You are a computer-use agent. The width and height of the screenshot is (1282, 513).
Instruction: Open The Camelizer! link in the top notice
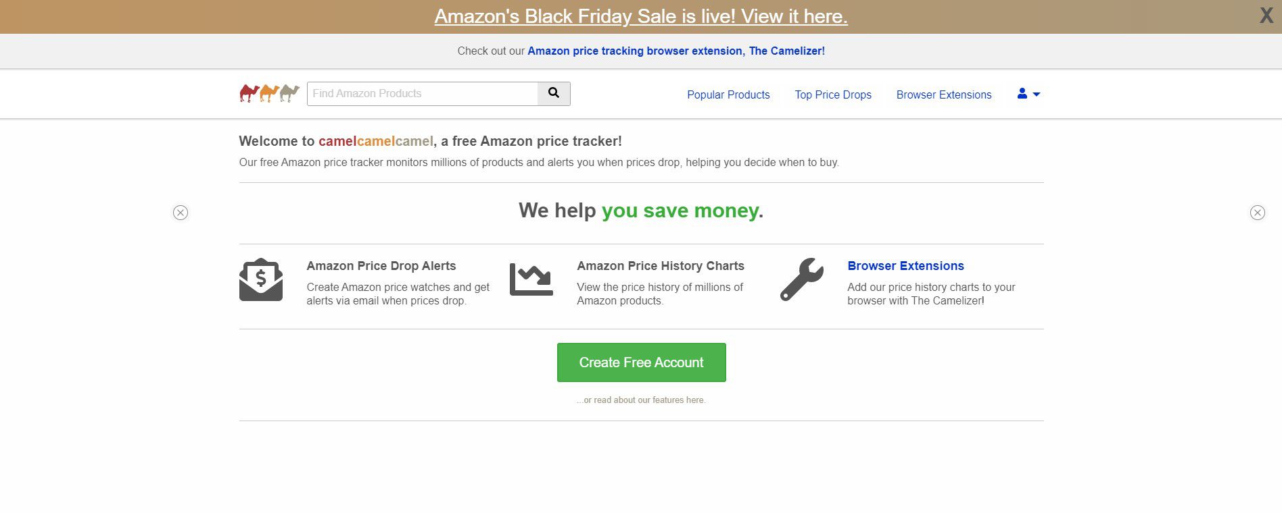(x=787, y=51)
